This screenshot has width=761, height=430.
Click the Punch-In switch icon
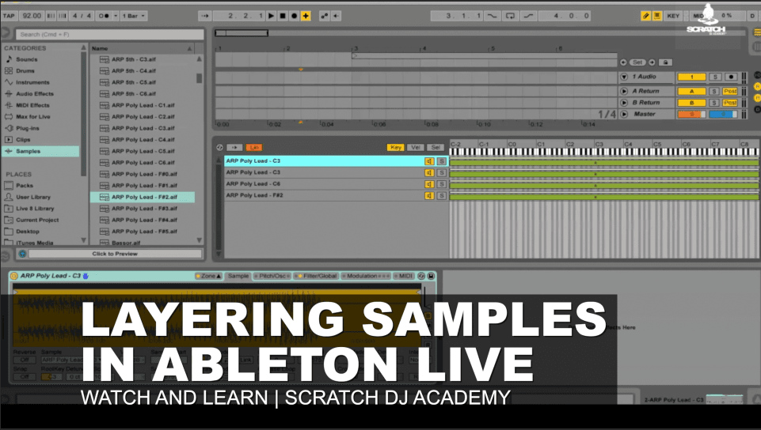coord(492,16)
